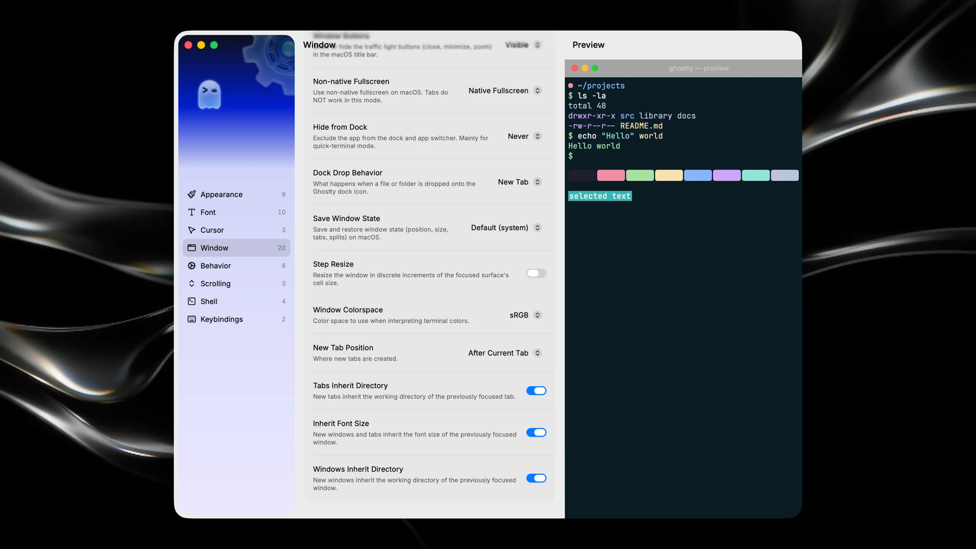Select the Window sidebar item

click(236, 248)
